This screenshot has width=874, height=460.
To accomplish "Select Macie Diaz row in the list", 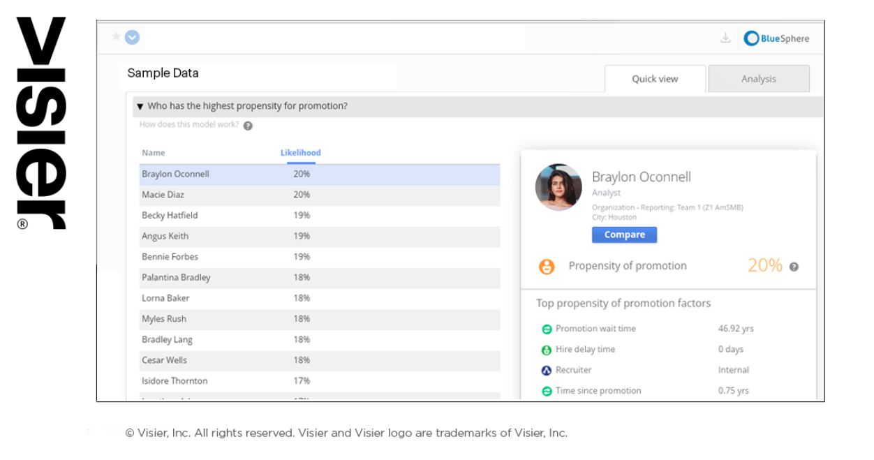I will [319, 195].
